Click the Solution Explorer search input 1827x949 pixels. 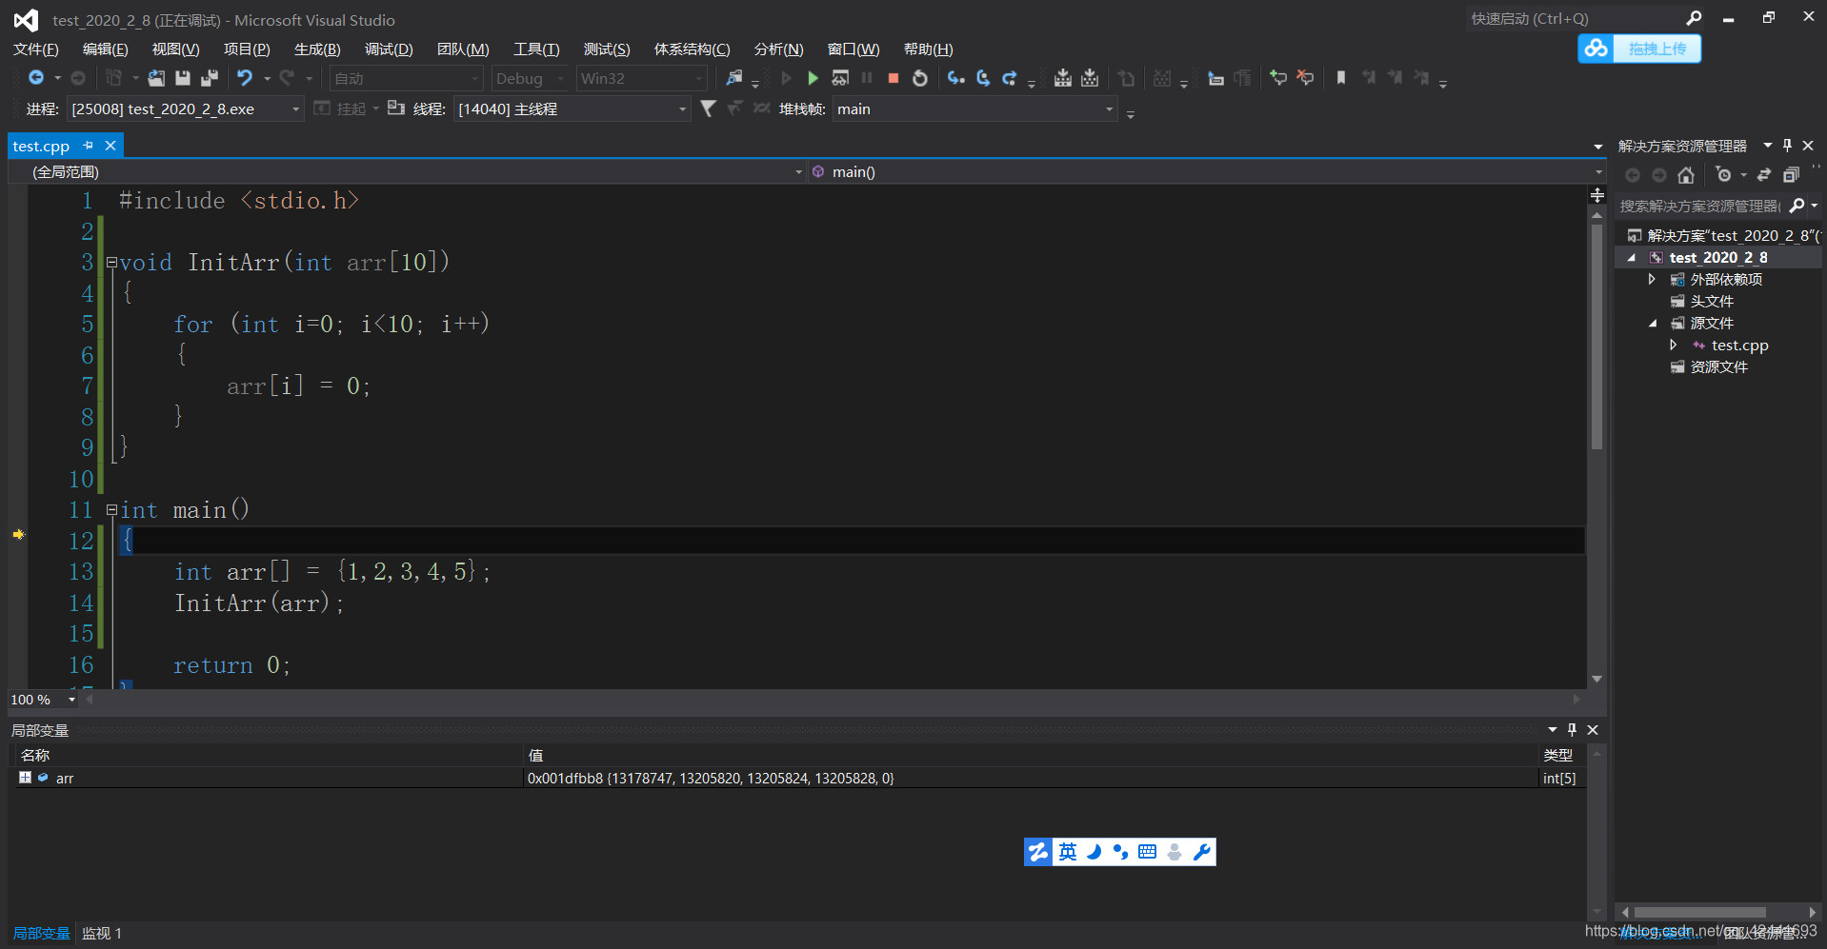click(x=1701, y=206)
